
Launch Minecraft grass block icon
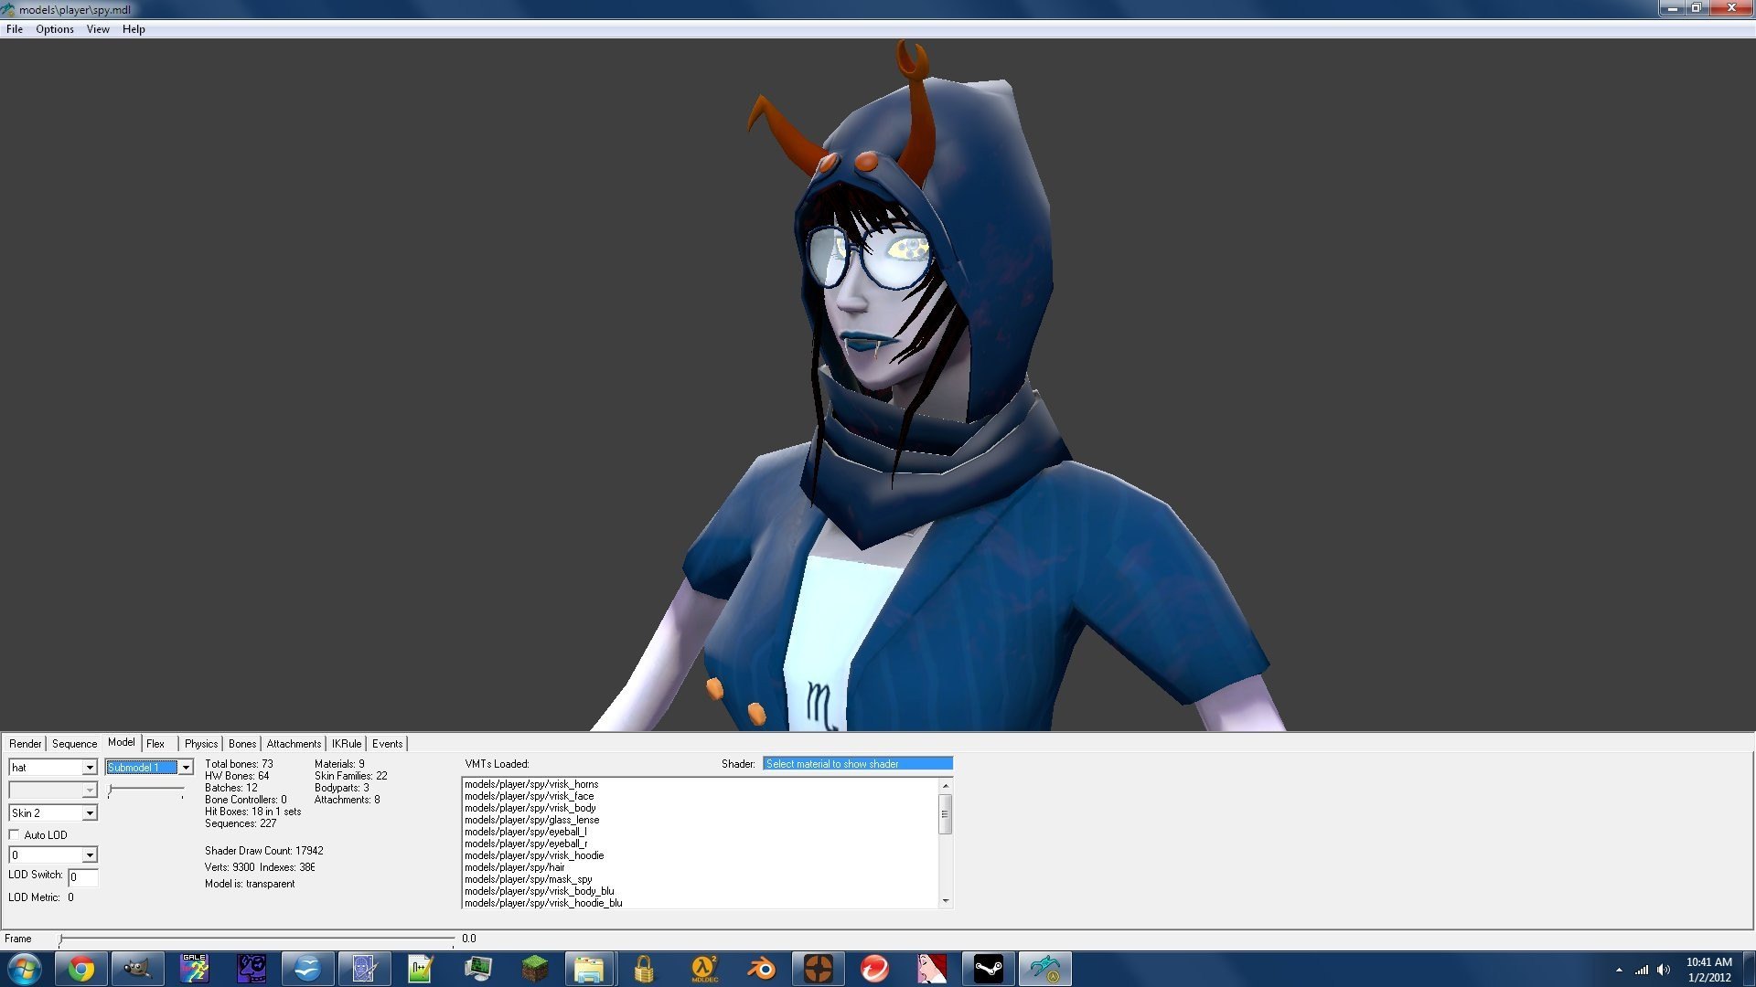(x=534, y=969)
